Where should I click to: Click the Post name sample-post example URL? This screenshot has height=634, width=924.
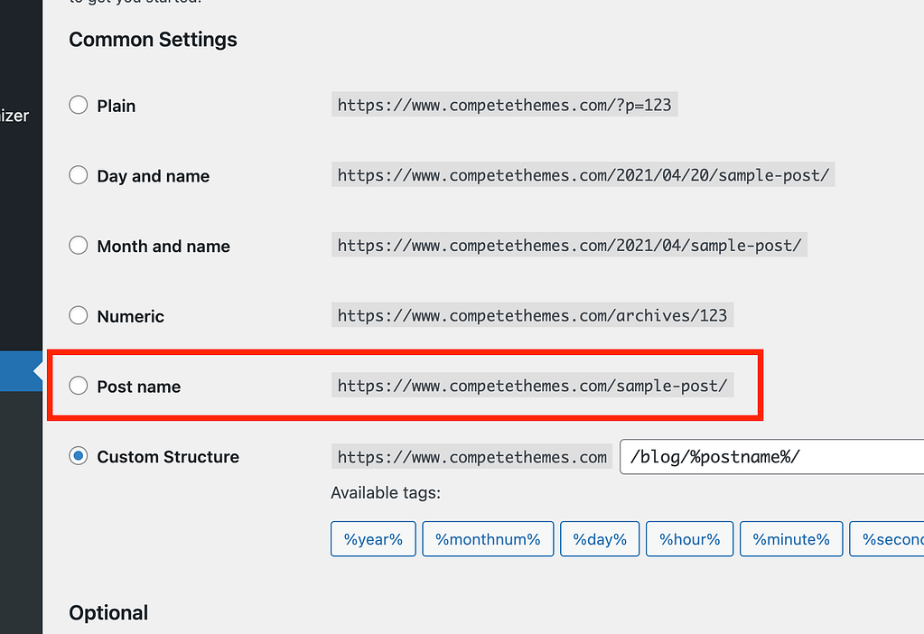coord(532,385)
